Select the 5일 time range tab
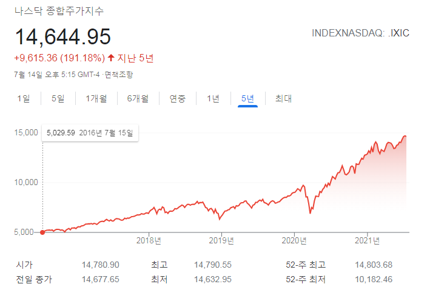Screen dimensions: 427x301 (x=58, y=98)
